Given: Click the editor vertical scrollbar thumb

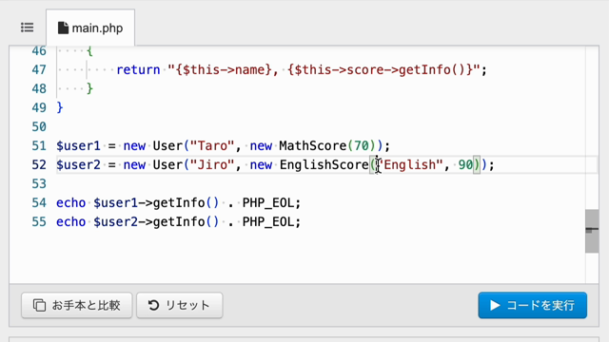Looking at the screenshot, I should 592,231.
